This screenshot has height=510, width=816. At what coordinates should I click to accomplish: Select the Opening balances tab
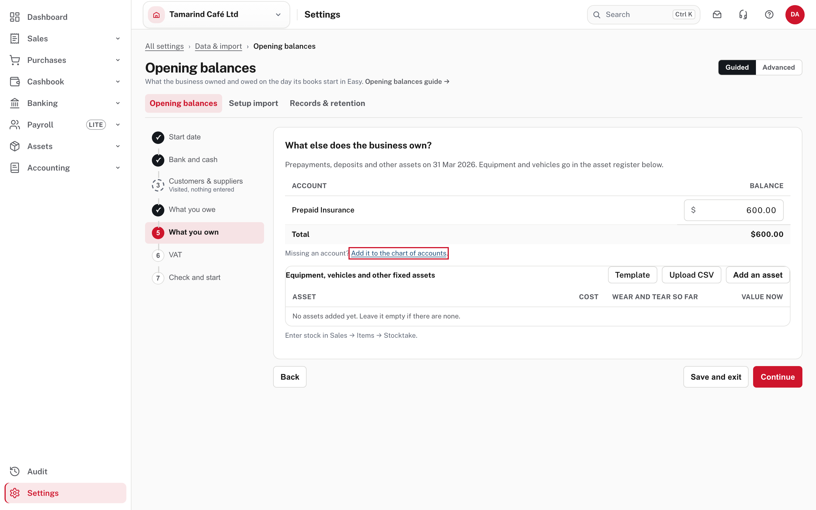click(183, 103)
